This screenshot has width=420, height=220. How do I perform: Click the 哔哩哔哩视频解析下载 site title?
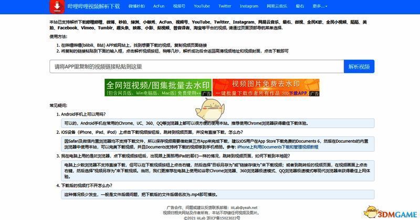click(93, 7)
